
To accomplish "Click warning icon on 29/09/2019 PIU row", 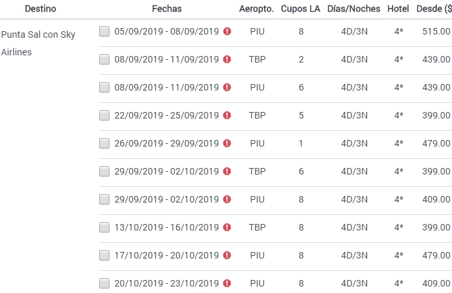I will tap(227, 199).
